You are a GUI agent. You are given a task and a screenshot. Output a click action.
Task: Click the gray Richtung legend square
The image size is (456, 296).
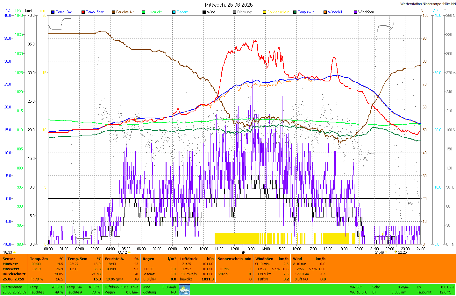pyautogui.click(x=234, y=12)
